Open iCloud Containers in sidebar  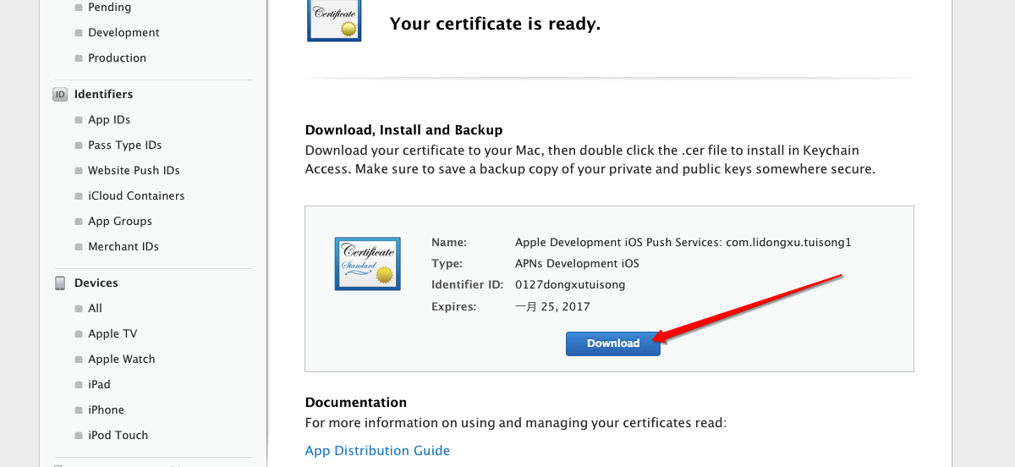[136, 195]
